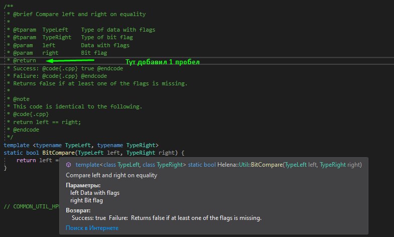Click the 'Параметры:' heading in tooltip

[x=83, y=185]
